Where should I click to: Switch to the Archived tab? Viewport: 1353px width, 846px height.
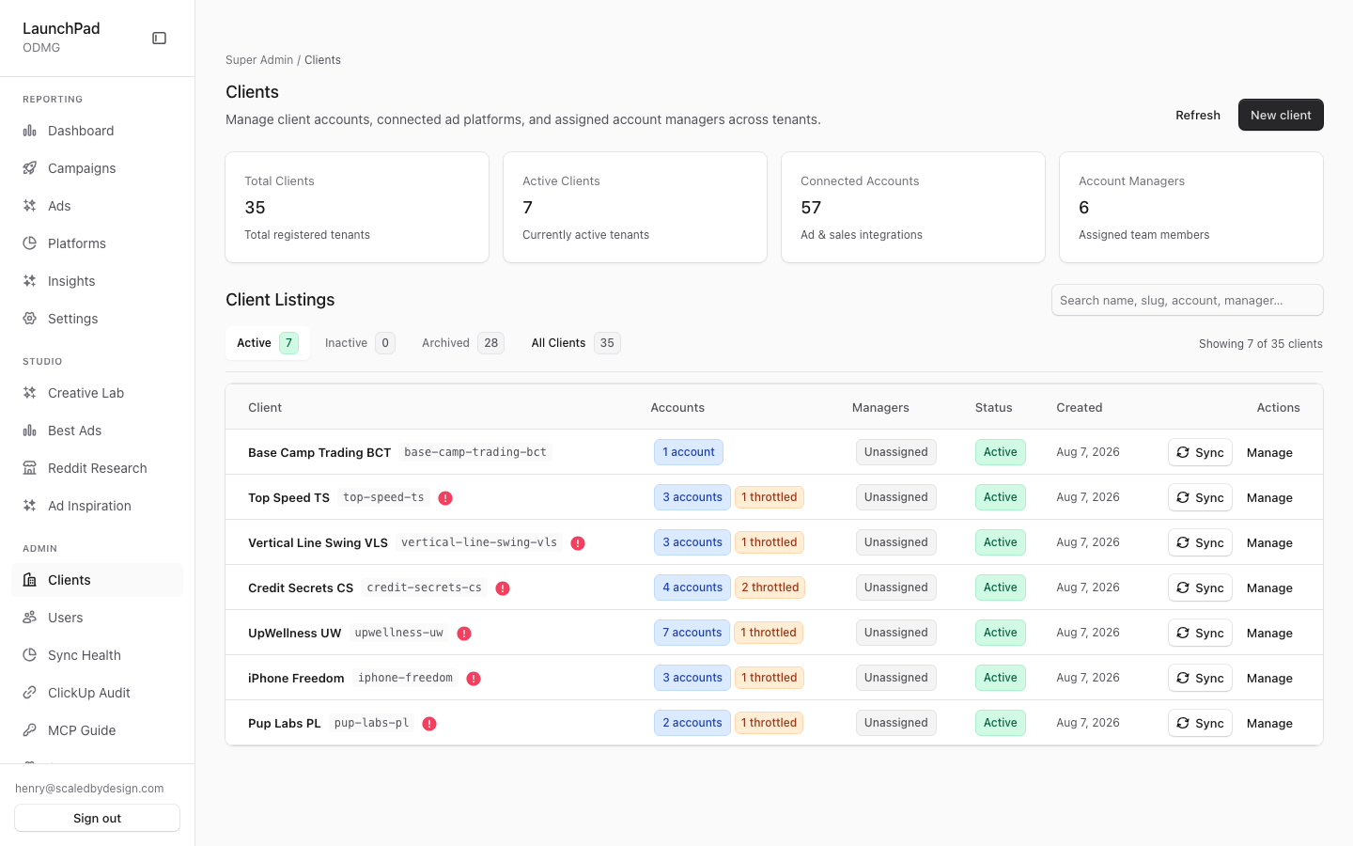[x=462, y=343]
